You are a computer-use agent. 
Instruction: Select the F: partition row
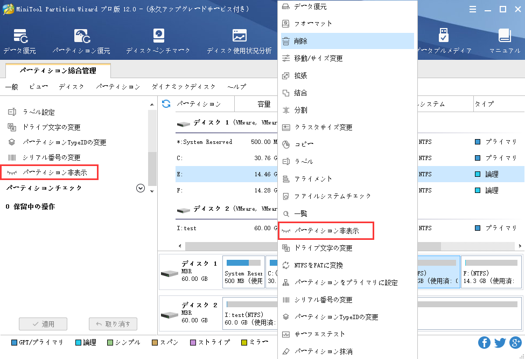[226, 190]
